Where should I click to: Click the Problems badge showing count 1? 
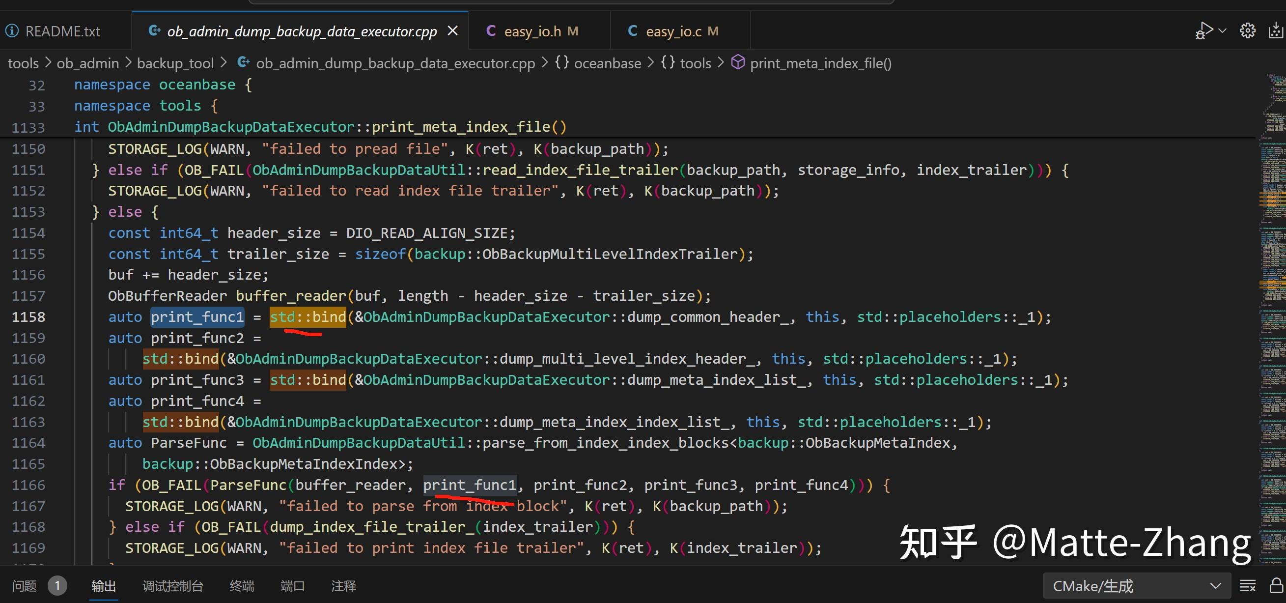[57, 585]
